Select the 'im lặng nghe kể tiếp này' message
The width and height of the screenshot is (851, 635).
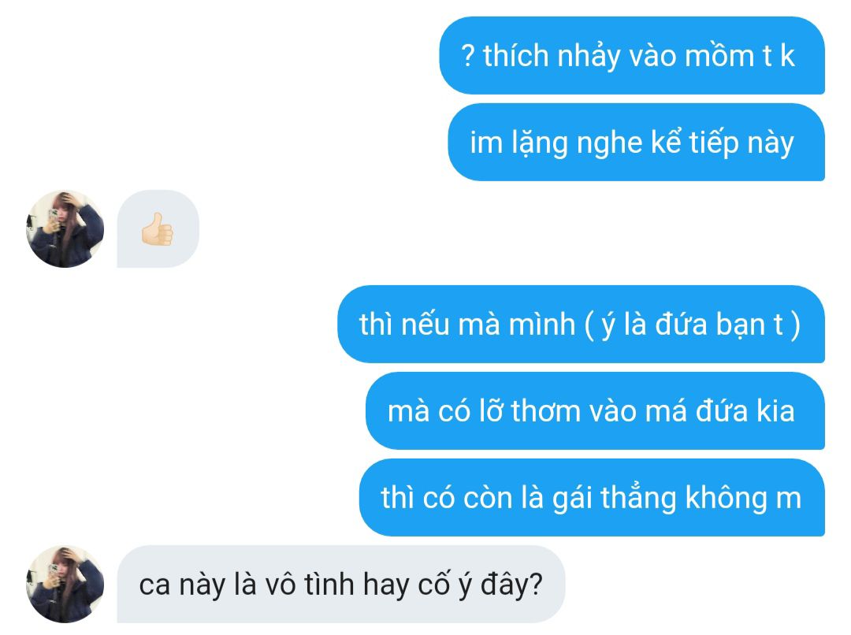636,142
